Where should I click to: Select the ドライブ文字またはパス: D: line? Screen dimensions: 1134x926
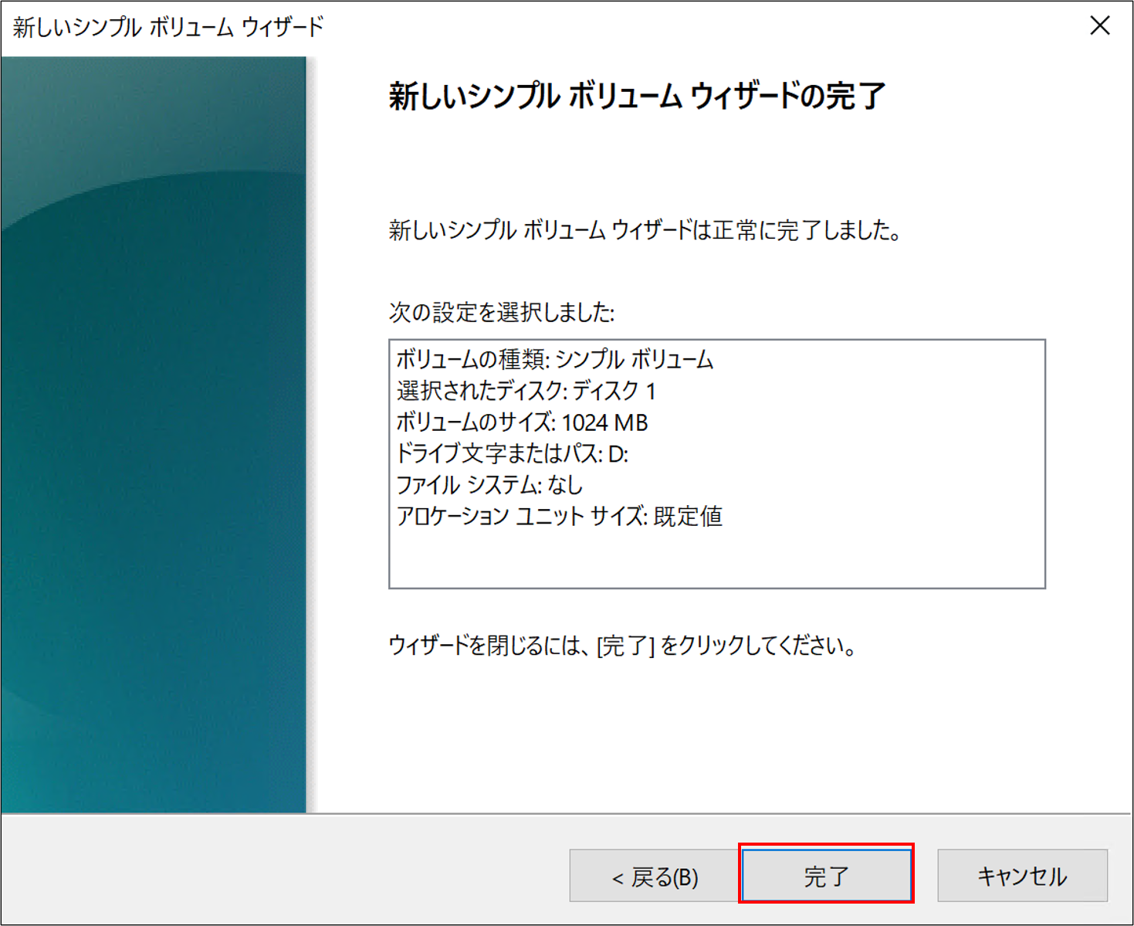coord(512,453)
